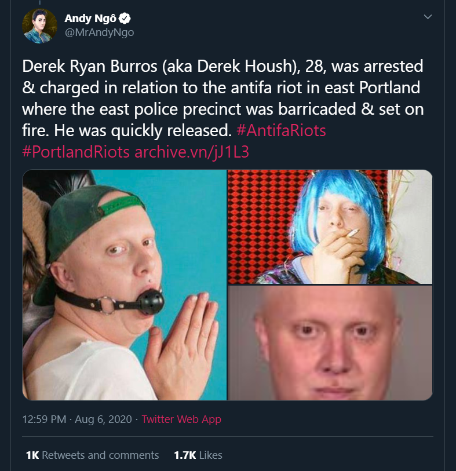Open the Andy Ngô display name
This screenshot has height=471, width=456.
[90, 19]
